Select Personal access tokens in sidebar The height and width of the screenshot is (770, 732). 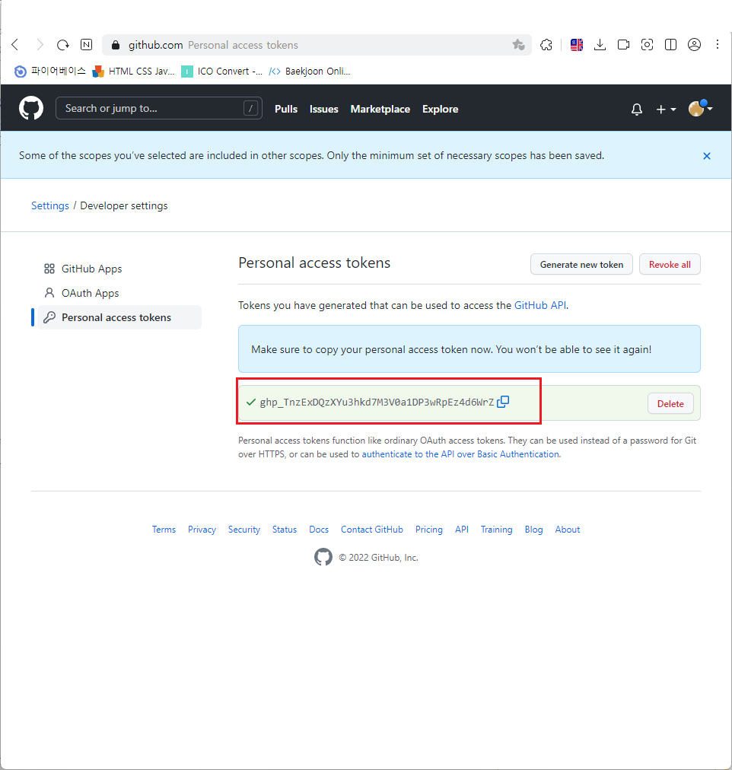(x=119, y=318)
